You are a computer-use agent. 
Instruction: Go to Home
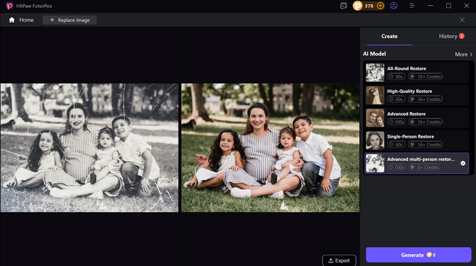pyautogui.click(x=21, y=20)
